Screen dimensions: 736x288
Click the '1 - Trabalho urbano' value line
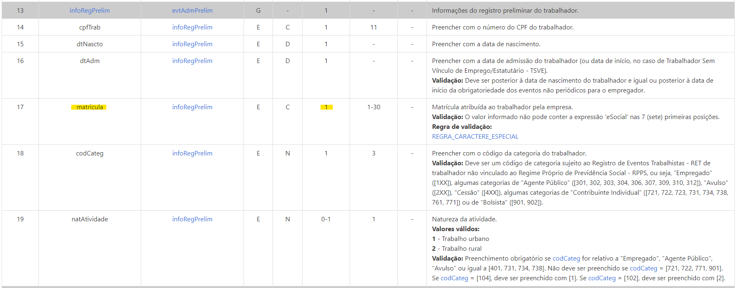coord(461,239)
